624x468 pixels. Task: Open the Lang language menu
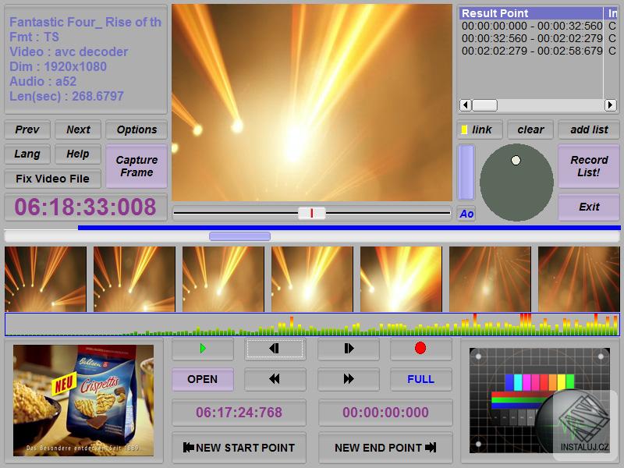pyautogui.click(x=27, y=154)
